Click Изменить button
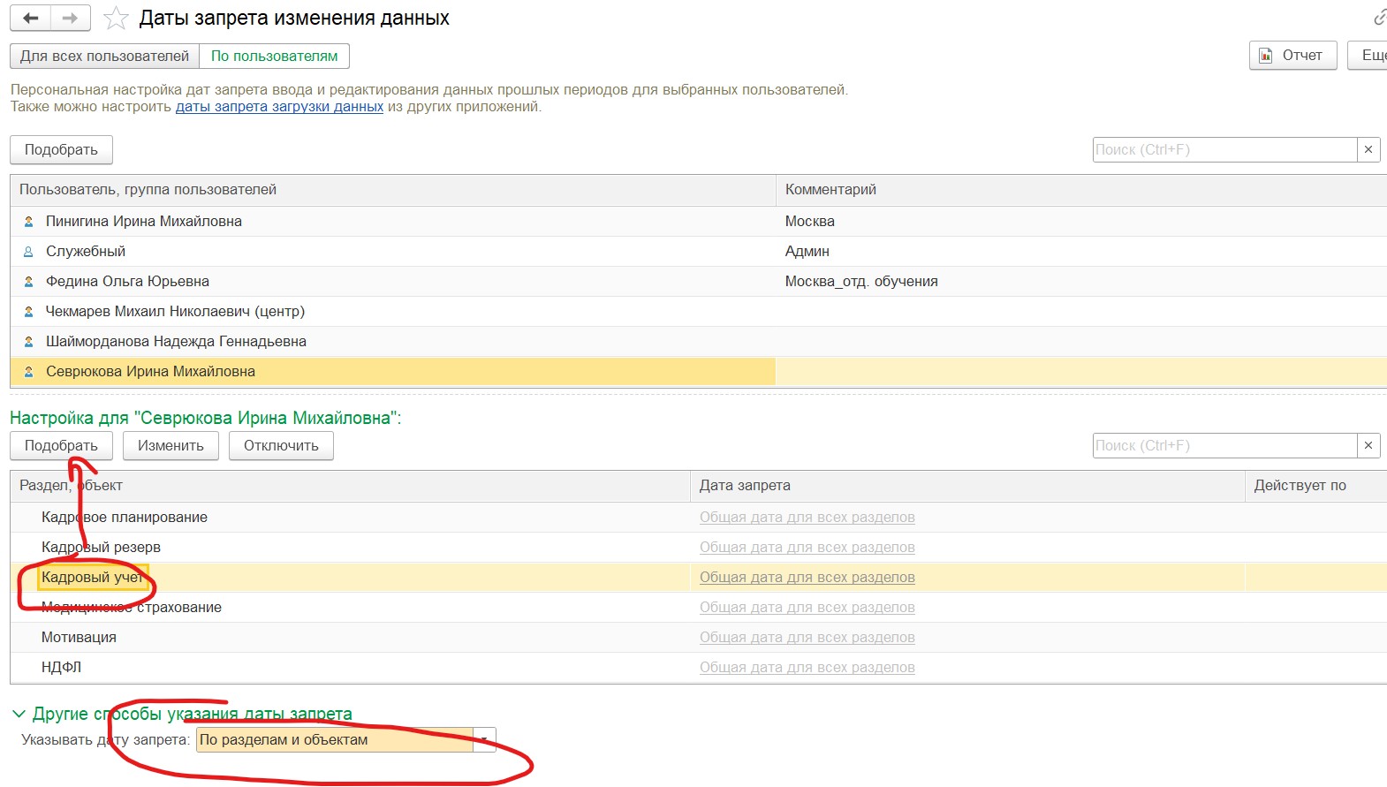 [171, 446]
